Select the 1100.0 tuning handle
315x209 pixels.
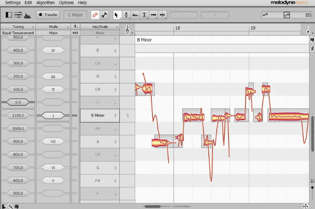click(x=18, y=115)
